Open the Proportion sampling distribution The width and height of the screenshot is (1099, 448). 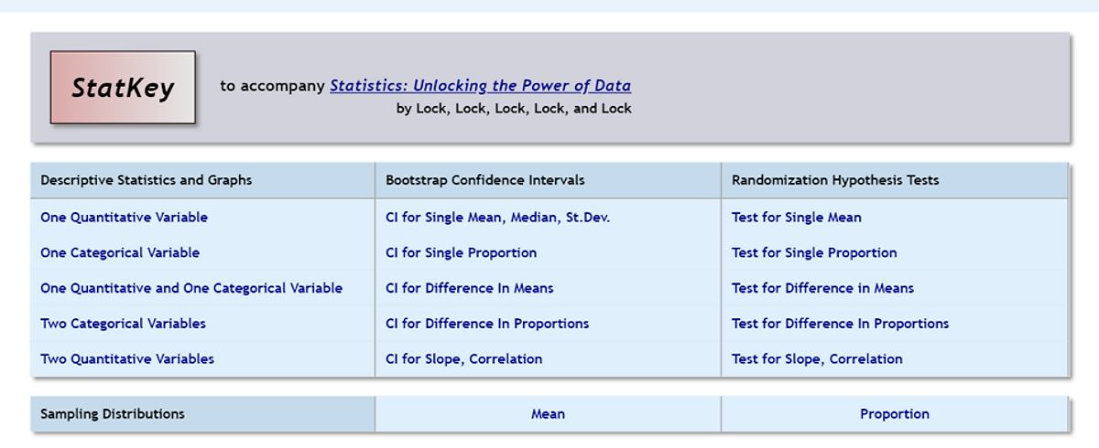(x=895, y=414)
